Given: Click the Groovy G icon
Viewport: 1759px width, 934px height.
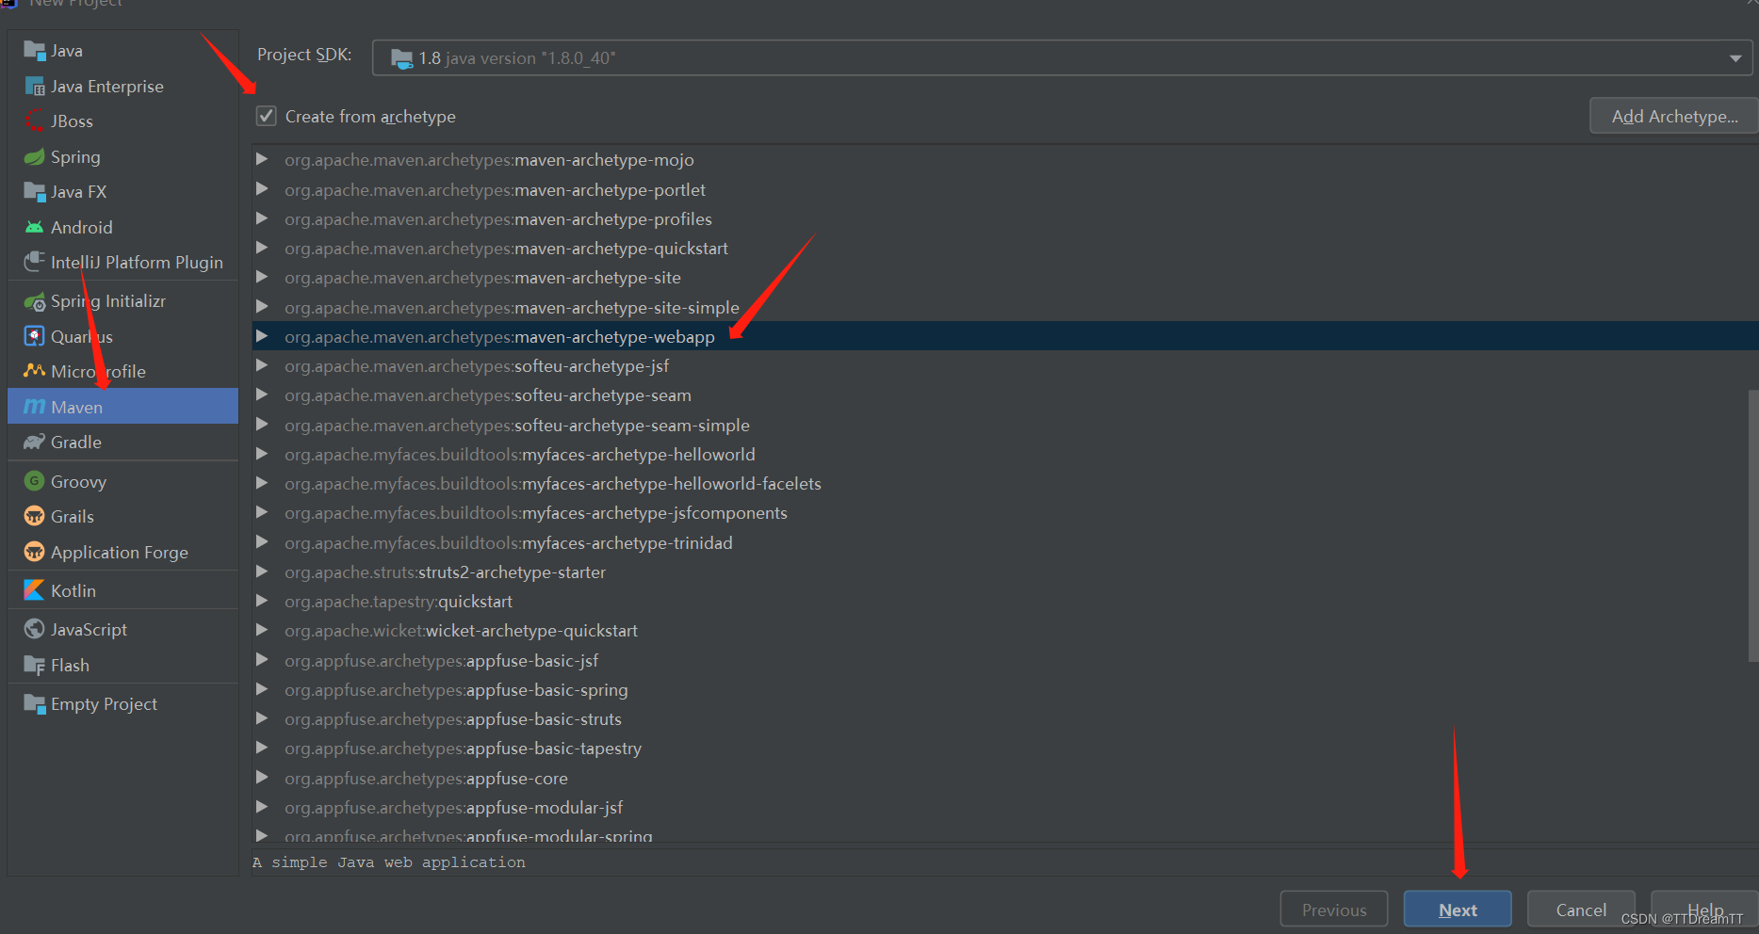Looking at the screenshot, I should click(35, 481).
